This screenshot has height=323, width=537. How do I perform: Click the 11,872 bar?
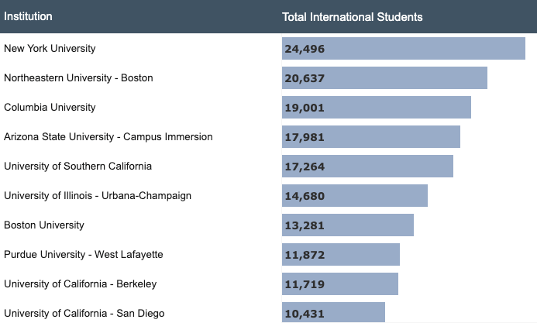(x=341, y=255)
